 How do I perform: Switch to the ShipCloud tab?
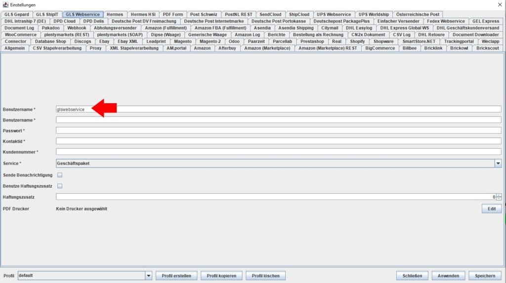pyautogui.click(x=299, y=14)
